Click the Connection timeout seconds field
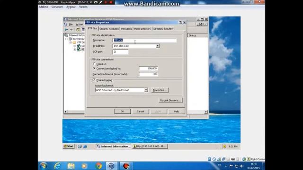Viewport: 303px width, 170px height. coord(148,74)
